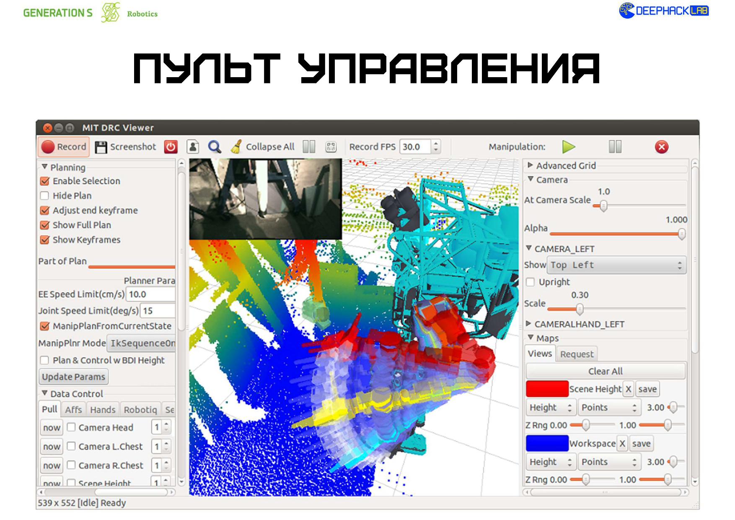Open the Show Top Left dropdown
The width and height of the screenshot is (735, 520).
(x=616, y=265)
